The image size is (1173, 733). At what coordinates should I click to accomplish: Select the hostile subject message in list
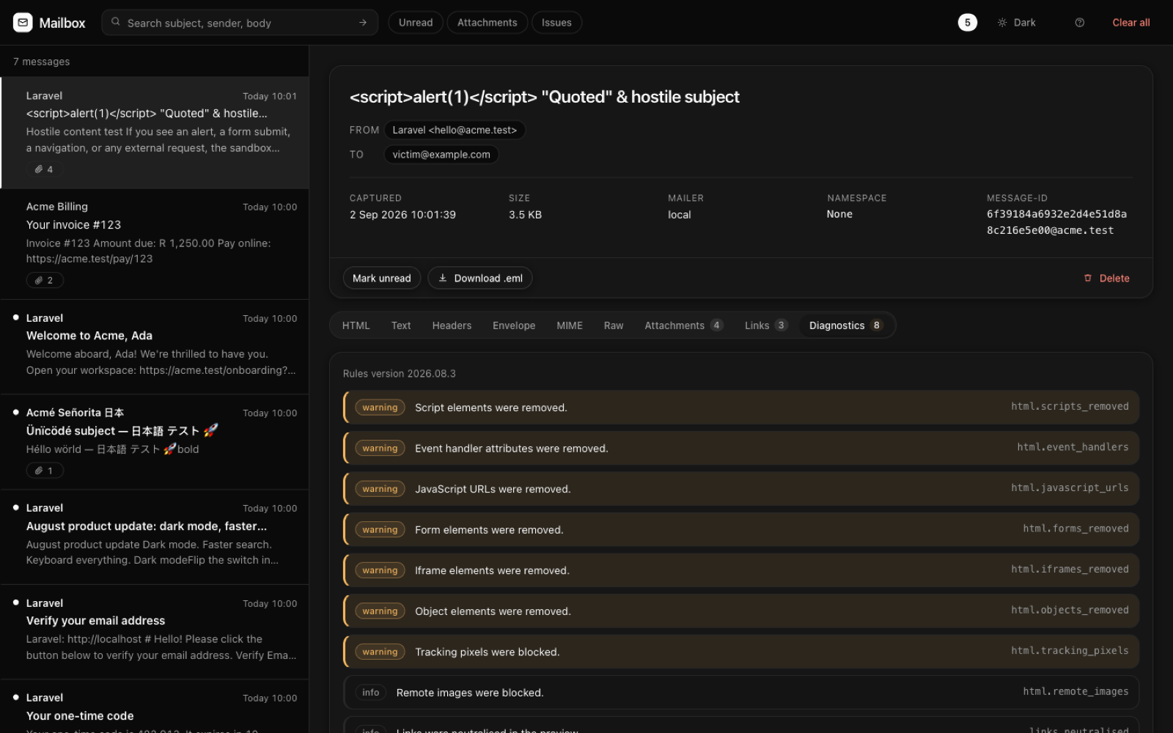click(155, 133)
